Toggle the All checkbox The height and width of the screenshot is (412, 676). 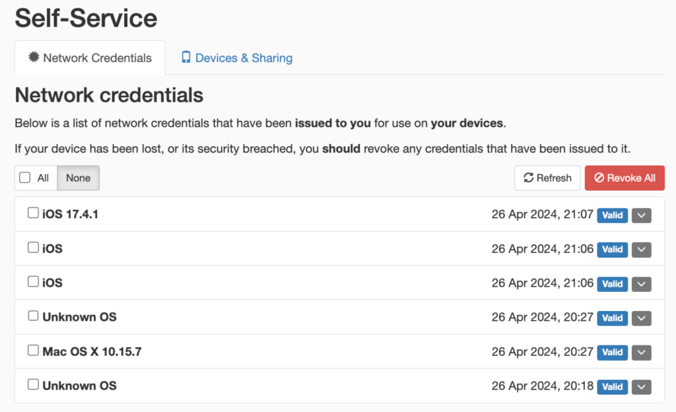tap(25, 178)
